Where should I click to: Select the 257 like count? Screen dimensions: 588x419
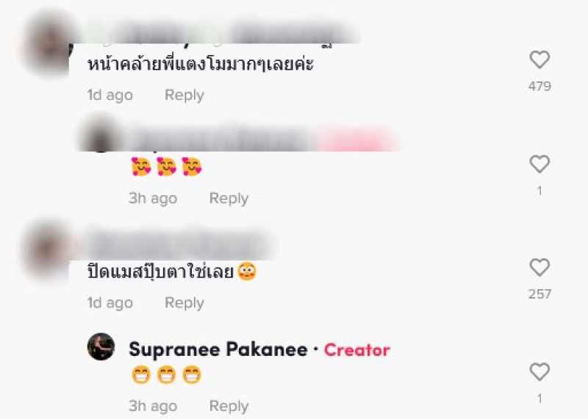point(539,294)
